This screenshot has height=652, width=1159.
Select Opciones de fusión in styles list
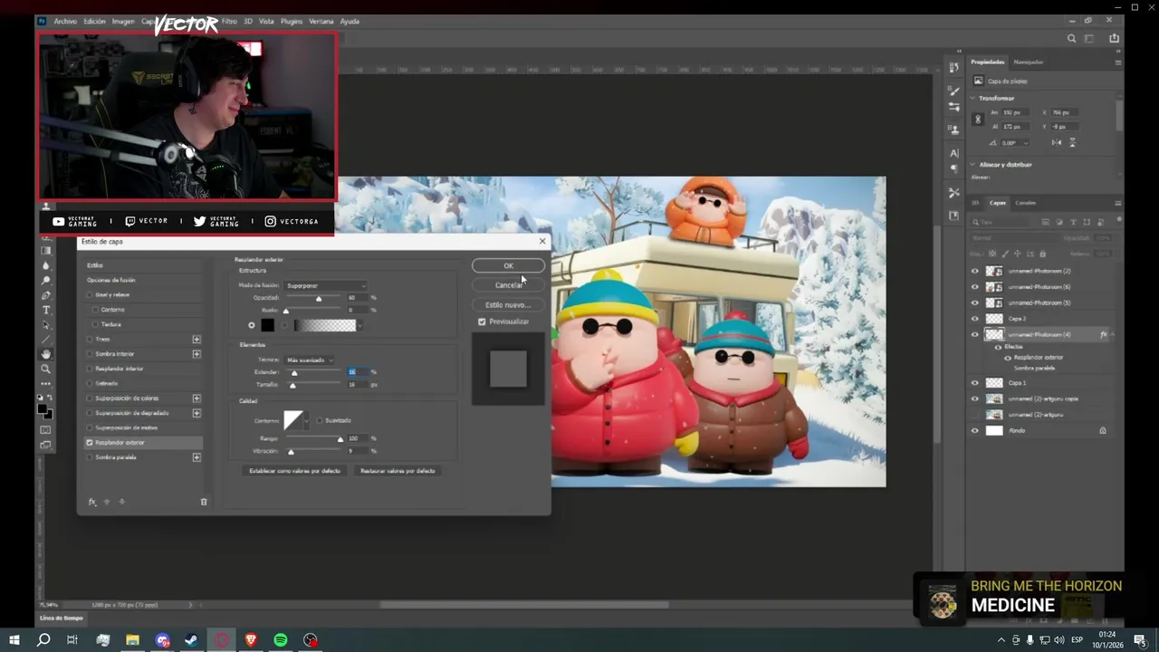tap(111, 280)
